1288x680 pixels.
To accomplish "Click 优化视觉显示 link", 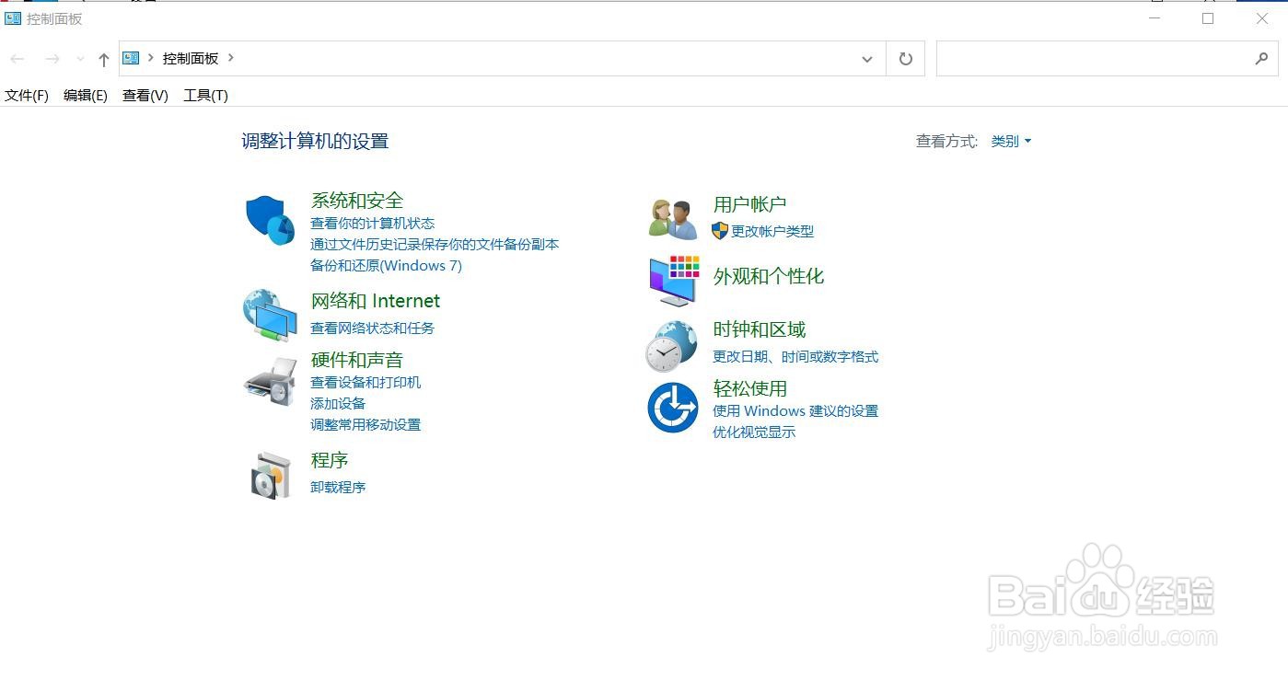I will pos(754,432).
